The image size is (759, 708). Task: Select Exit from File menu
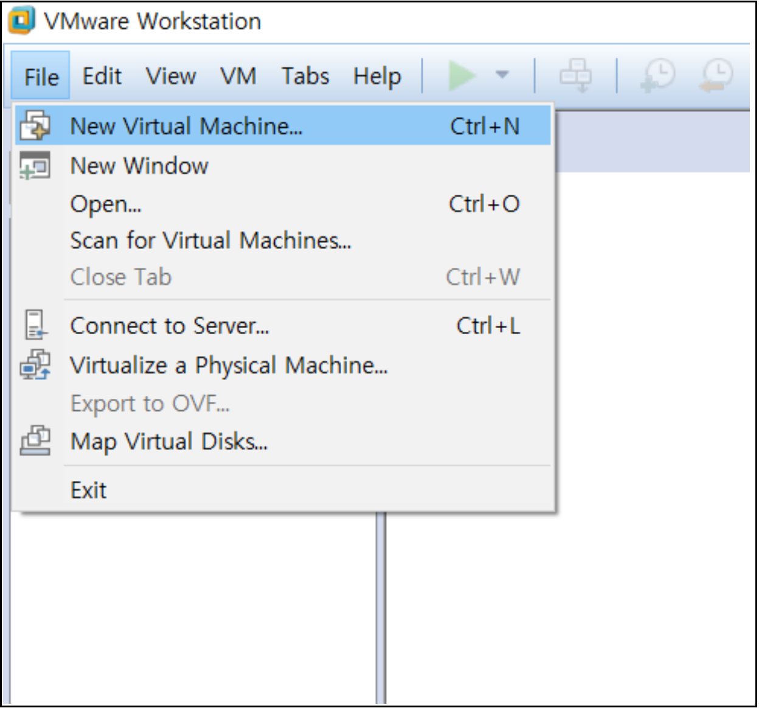coord(283,490)
